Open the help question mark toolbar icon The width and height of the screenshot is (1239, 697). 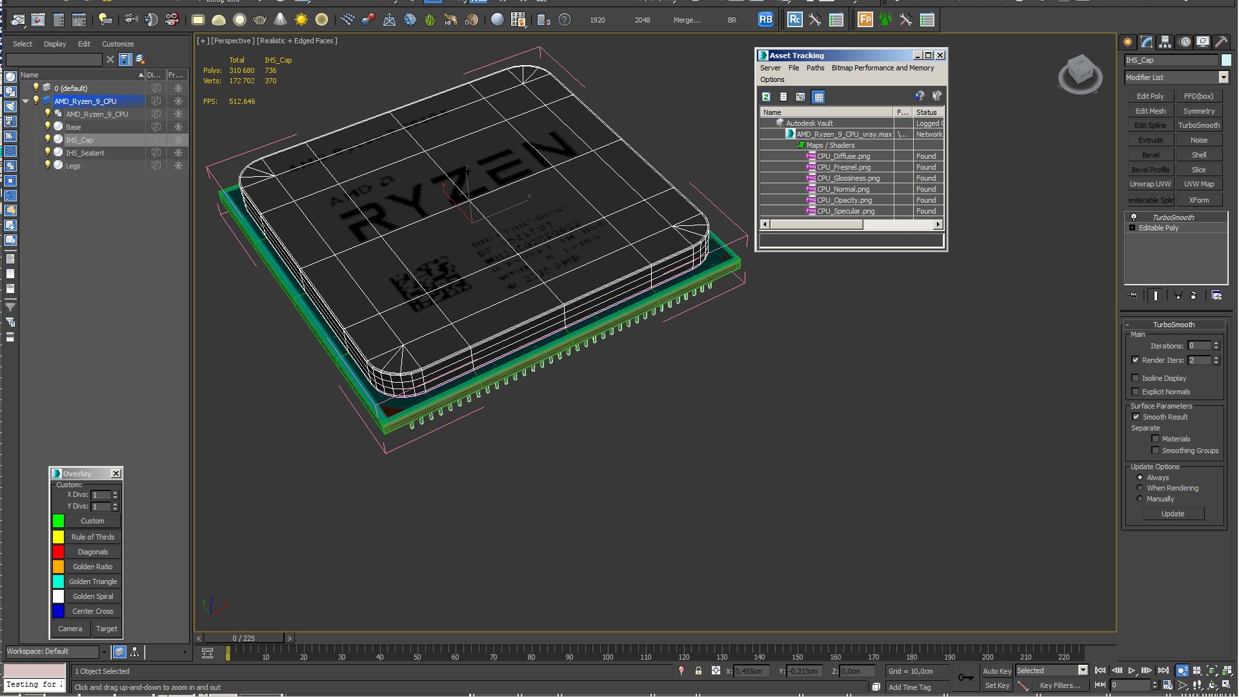pyautogui.click(x=565, y=20)
